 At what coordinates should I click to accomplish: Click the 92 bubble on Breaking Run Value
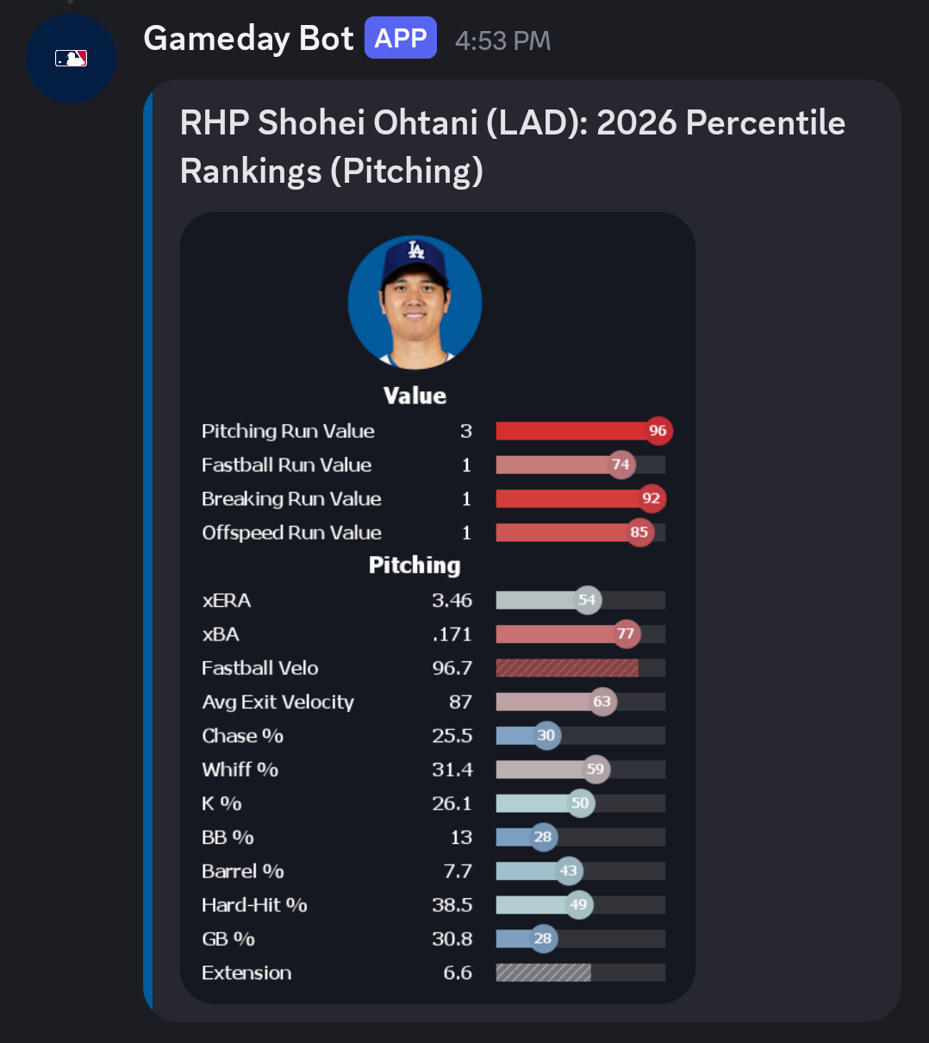click(651, 498)
